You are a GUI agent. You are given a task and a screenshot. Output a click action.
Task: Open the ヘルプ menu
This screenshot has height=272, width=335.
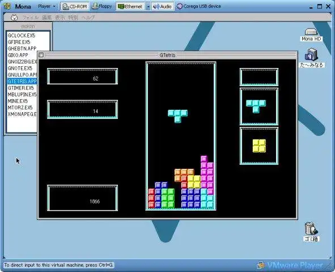[88, 18]
